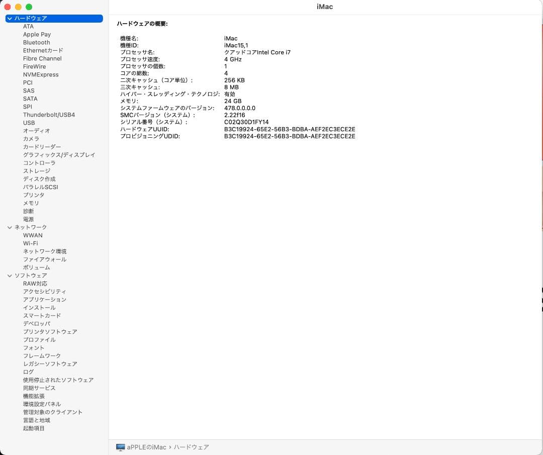This screenshot has width=543, height=455.
Task: Open the Bluetooth hardware category
Action: click(36, 42)
